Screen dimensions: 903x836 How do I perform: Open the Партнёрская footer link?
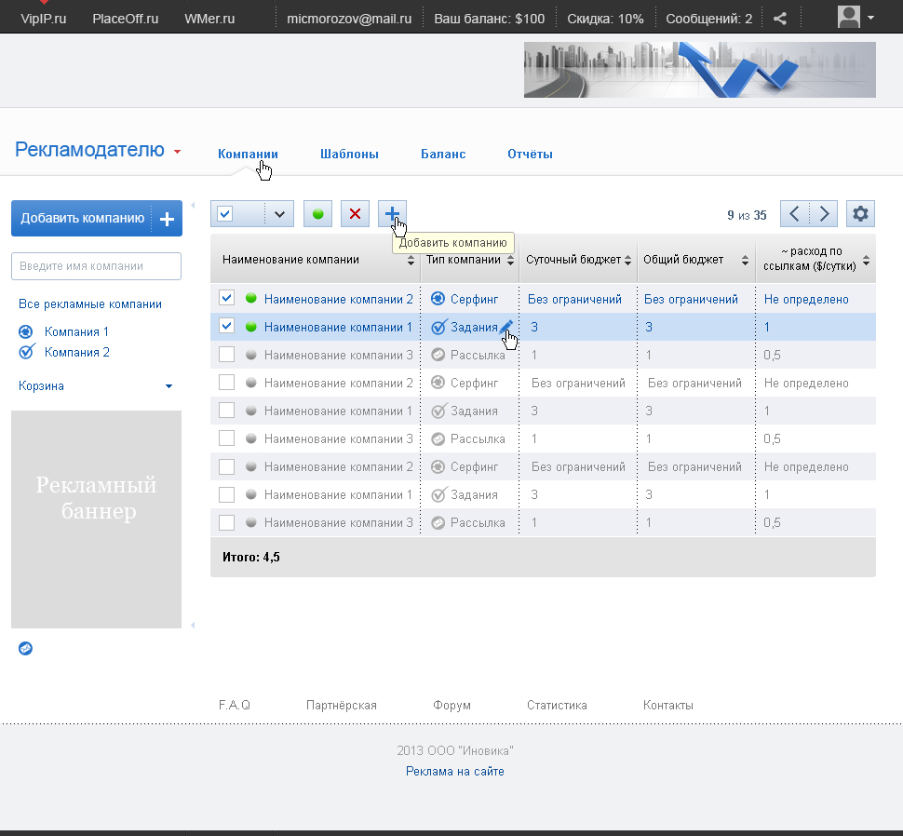click(x=342, y=705)
